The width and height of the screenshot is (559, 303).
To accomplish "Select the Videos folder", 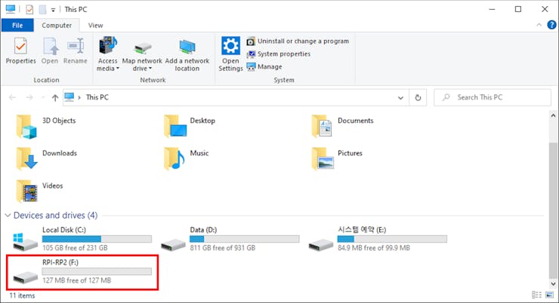I will coord(39,191).
